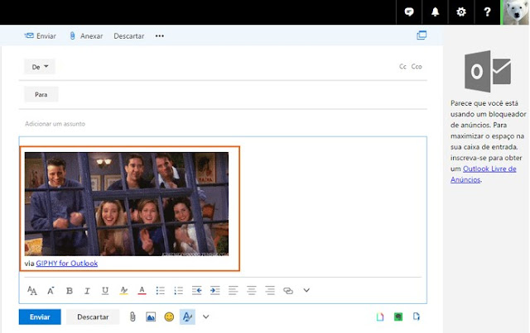Viewport: 530px width, 333px height.
Task: Open polar bear profile picture
Action: point(515,12)
